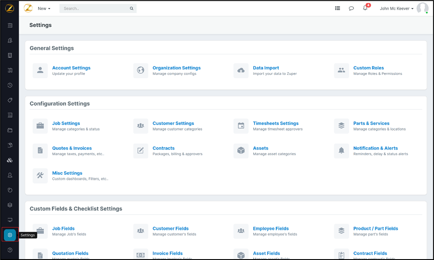Open the chat messages icon
This screenshot has height=260, width=434.
click(x=351, y=8)
